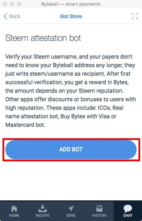Click the History archive box icon
Image resolution: width=142 pixels, height=221 pixels.
(99, 209)
